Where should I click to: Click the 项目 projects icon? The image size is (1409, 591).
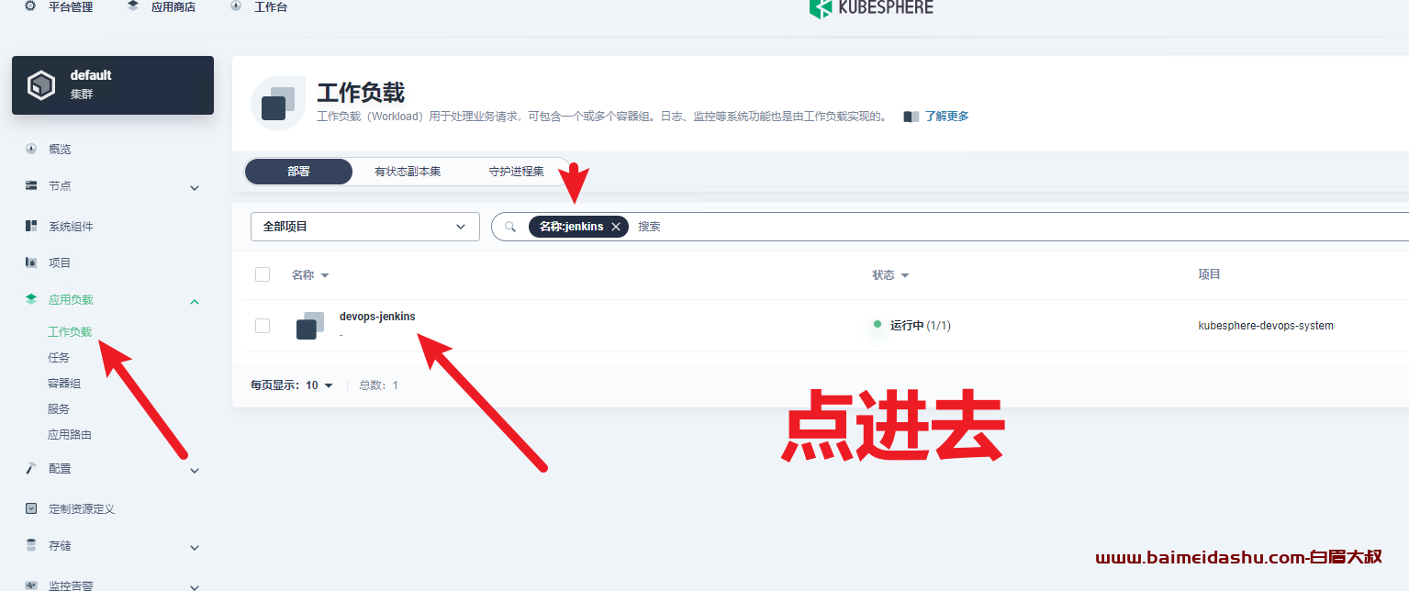pyautogui.click(x=31, y=262)
